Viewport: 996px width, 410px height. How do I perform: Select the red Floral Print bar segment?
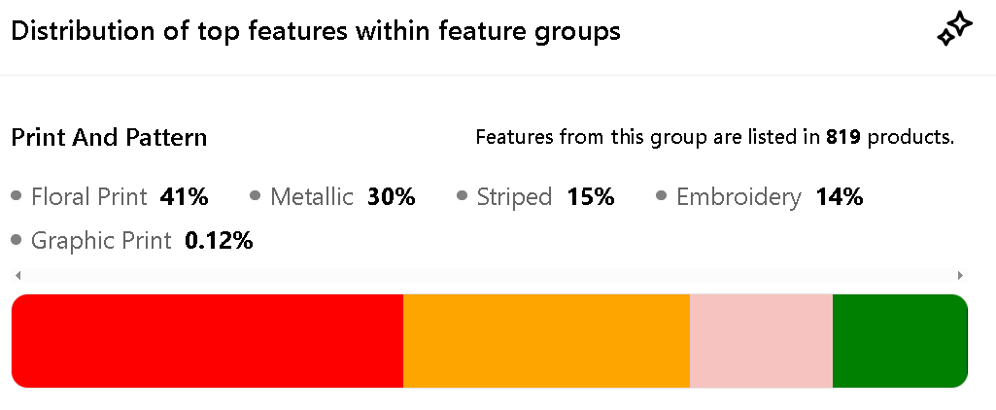coord(207,340)
